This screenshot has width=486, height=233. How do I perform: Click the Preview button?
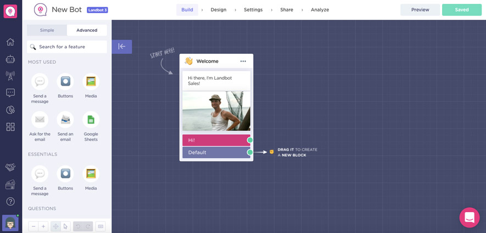(420, 10)
